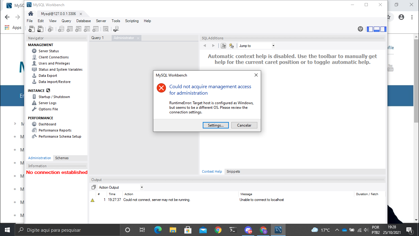The height and width of the screenshot is (236, 419).
Task: Open the Tools menu
Action: tap(116, 21)
